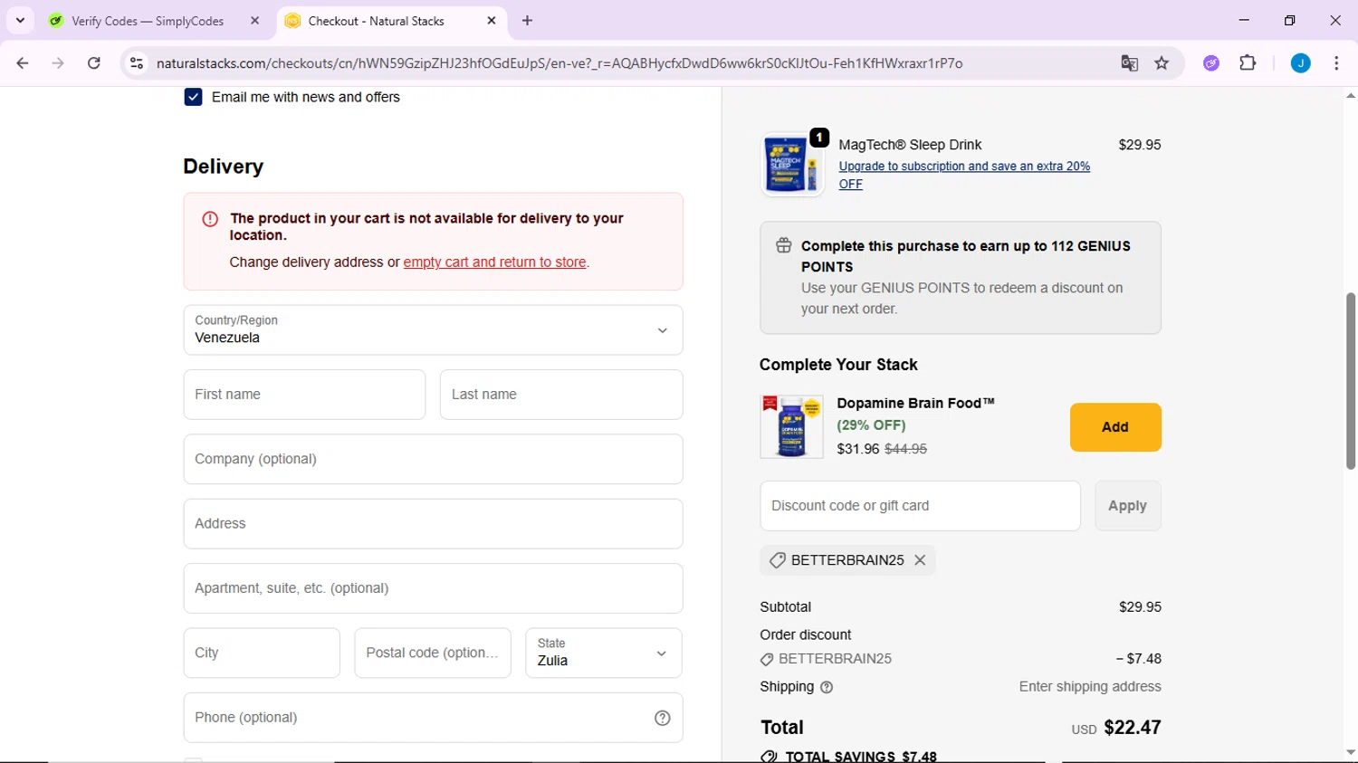Click the Total $22.47 amount
The image size is (1358, 763).
(1133, 728)
